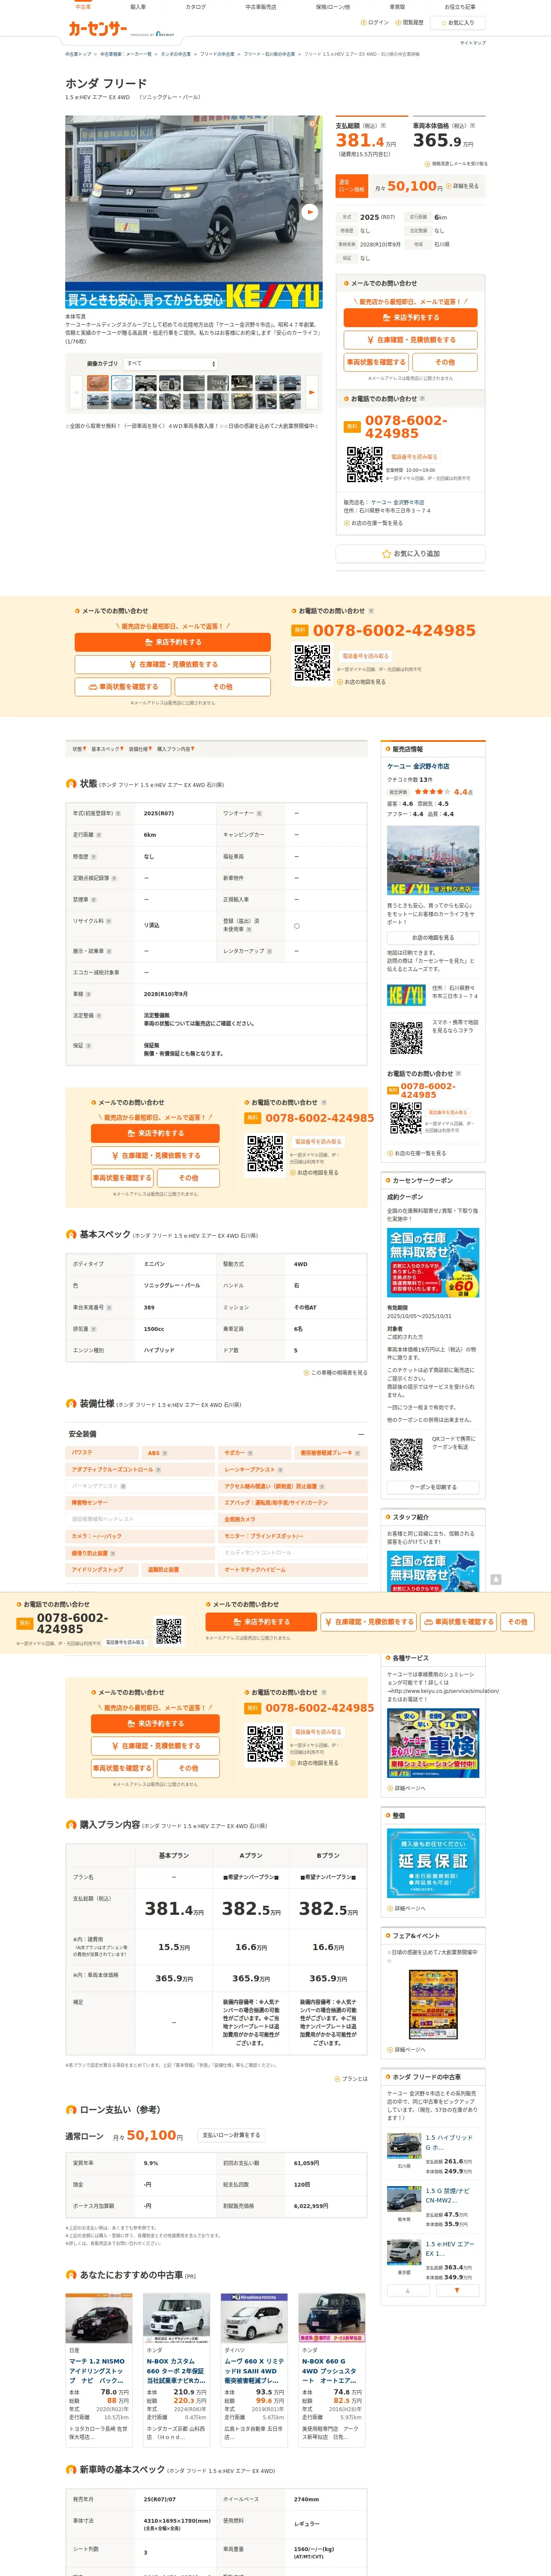This screenshot has height=2576, width=551.
Task: Open お店の在庫一覧を見る below the sidebar address
Action: point(374,523)
